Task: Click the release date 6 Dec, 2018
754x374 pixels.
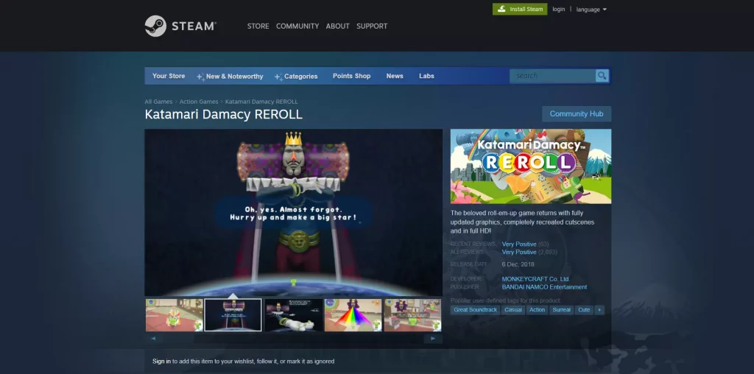Action: click(x=518, y=264)
